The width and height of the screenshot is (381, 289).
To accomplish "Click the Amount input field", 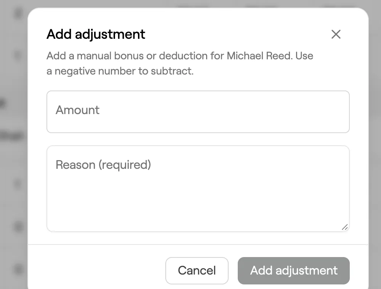I will (198, 112).
